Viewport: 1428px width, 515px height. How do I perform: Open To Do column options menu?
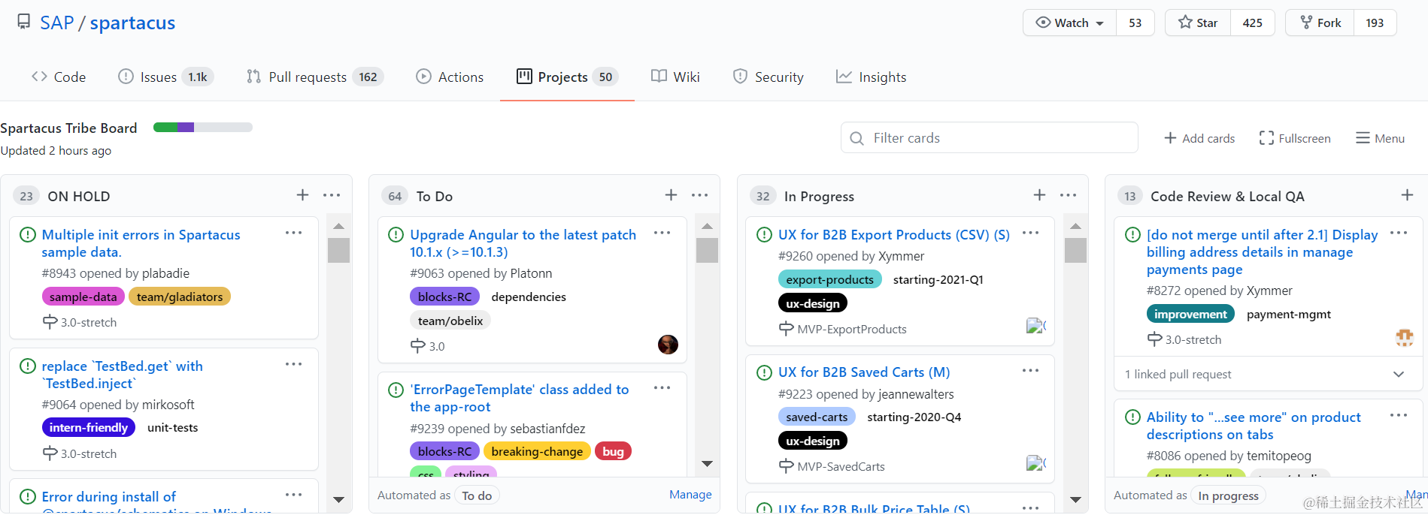click(700, 195)
